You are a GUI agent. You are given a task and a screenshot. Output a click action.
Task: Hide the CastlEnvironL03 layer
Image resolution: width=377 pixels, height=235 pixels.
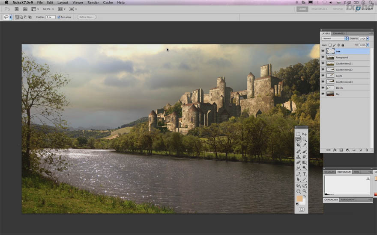click(323, 82)
